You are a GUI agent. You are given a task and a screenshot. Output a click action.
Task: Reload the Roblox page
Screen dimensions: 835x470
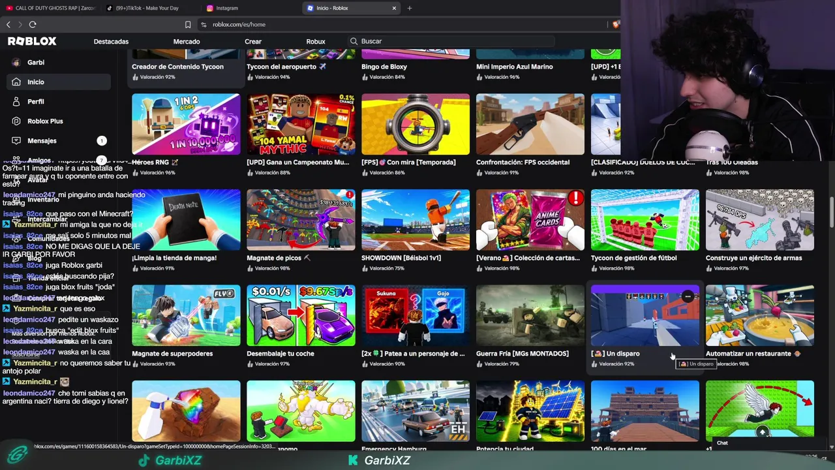pos(33,24)
